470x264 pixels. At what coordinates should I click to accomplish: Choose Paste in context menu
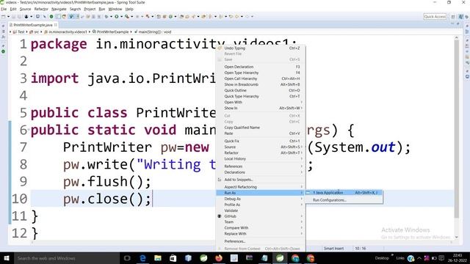261,133
